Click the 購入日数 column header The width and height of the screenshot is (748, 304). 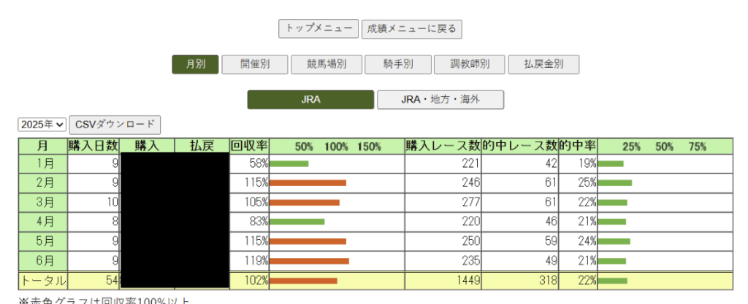pyautogui.click(x=93, y=146)
